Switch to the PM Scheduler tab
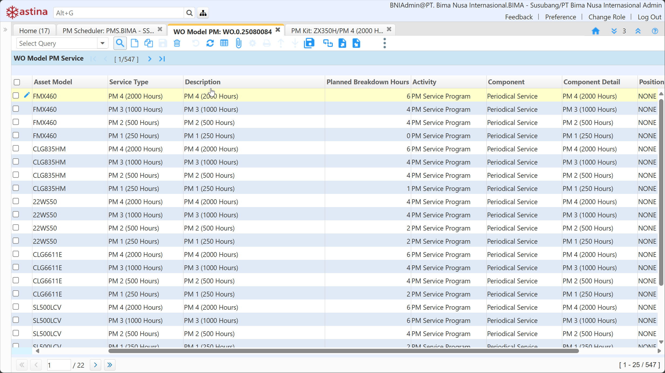Viewport: 665px width, 373px height. pos(108,31)
